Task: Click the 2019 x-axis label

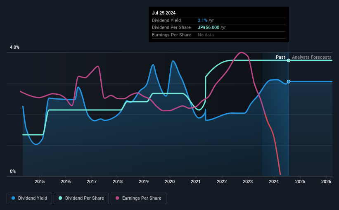Action: pos(144,181)
